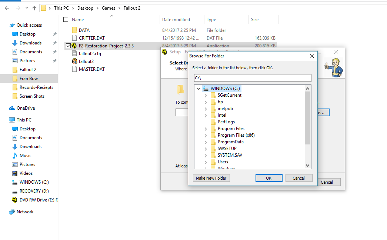
Task: Select the fallout2.cfg file icon
Action: (x=74, y=54)
